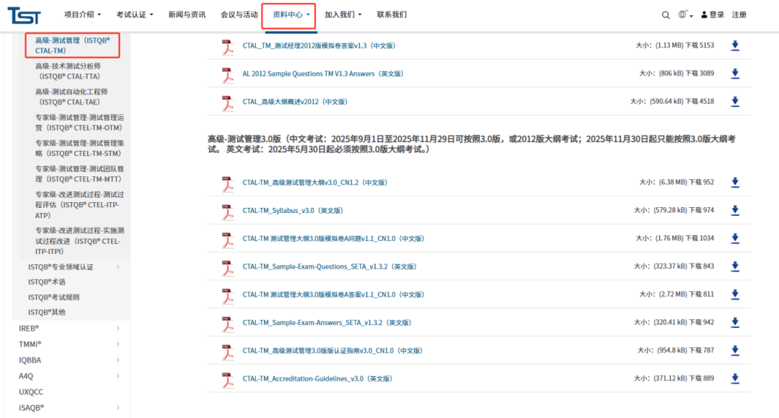Viewport: 779px width, 418px height.
Task: Click the TST logo
Action: [24, 14]
